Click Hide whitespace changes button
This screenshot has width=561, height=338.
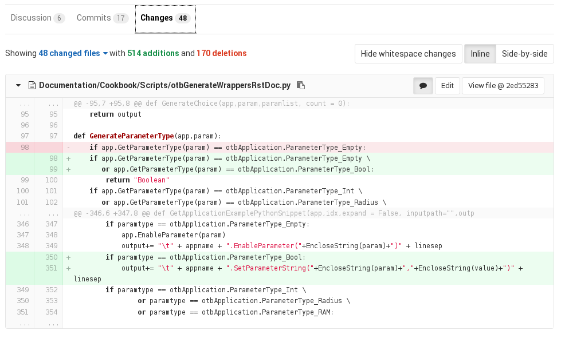(x=408, y=54)
